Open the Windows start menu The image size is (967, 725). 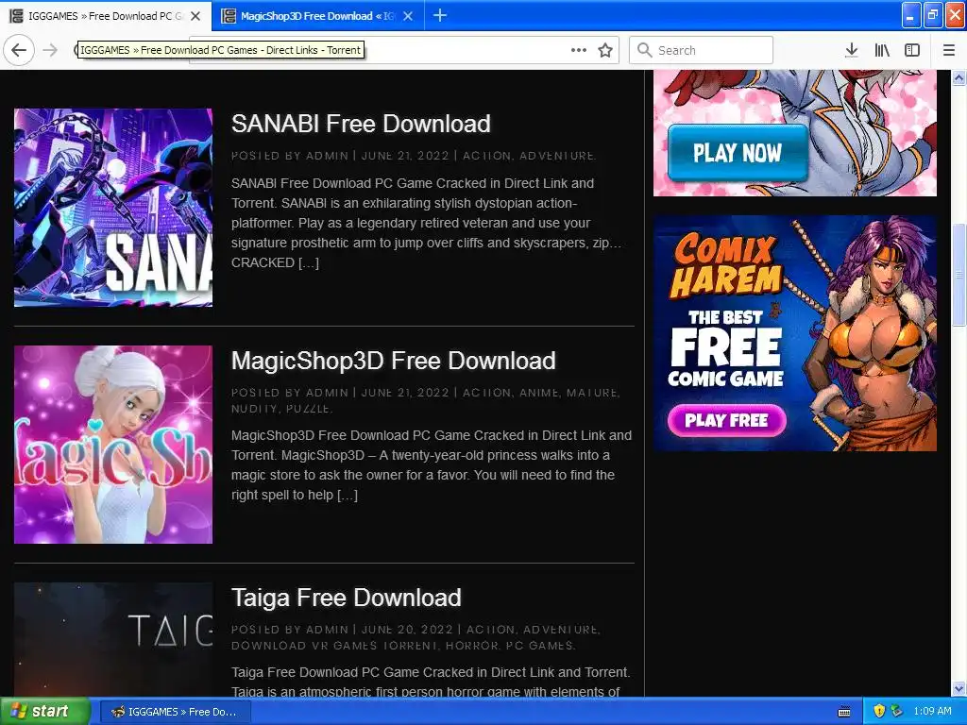(45, 712)
